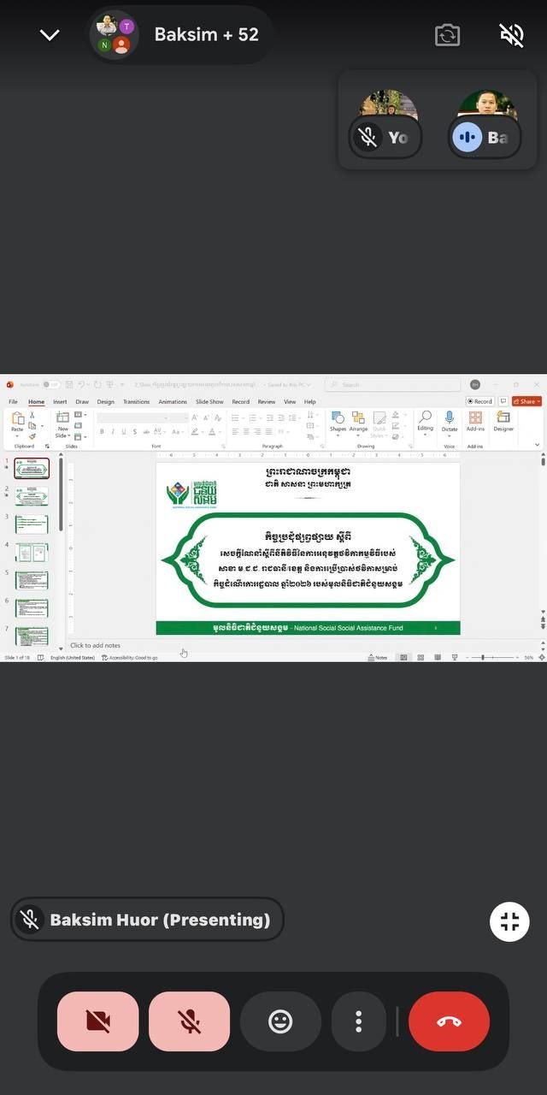The height and width of the screenshot is (1095, 547).
Task: Toggle the AutoSave switch in PowerPoint
Action: (x=50, y=385)
